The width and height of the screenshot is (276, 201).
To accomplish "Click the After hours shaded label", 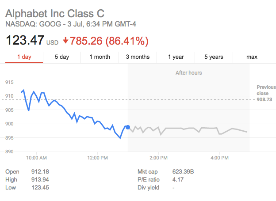I will (188, 73).
